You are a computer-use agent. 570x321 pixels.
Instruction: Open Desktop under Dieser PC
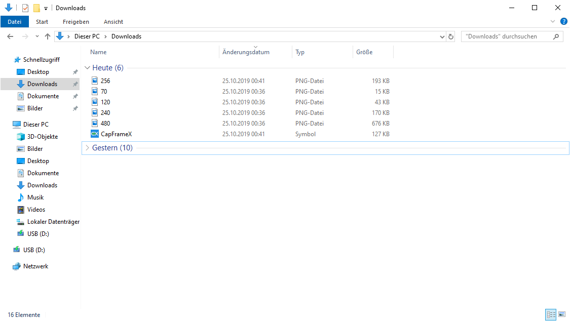[38, 161]
